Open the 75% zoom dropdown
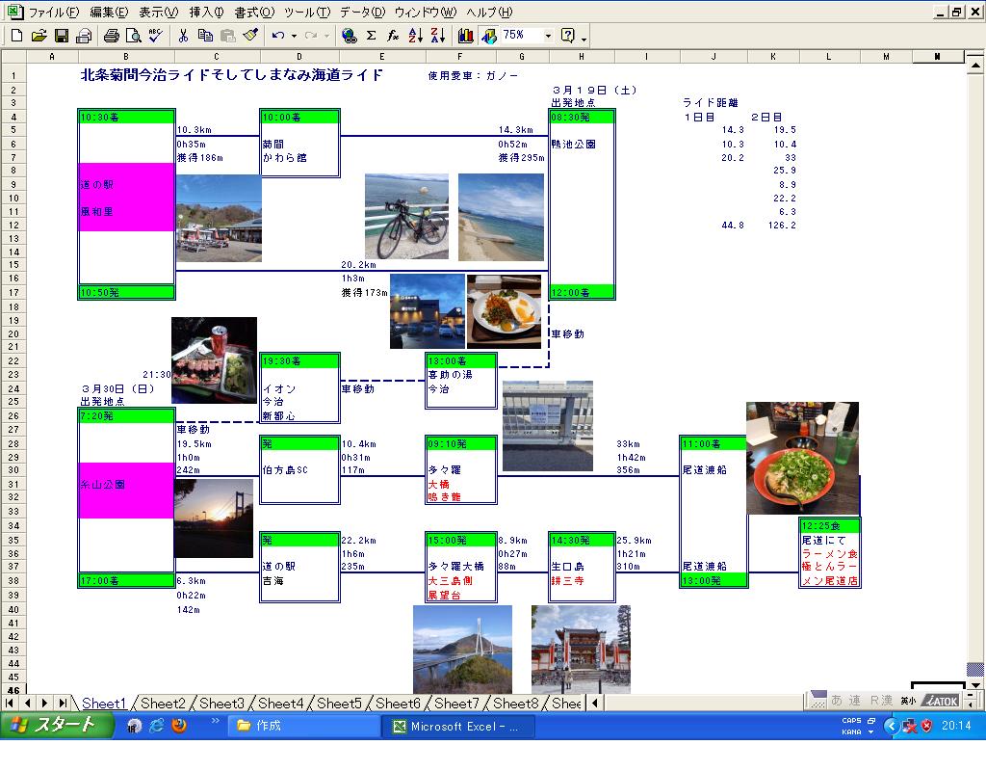The image size is (986, 771). coord(548,36)
